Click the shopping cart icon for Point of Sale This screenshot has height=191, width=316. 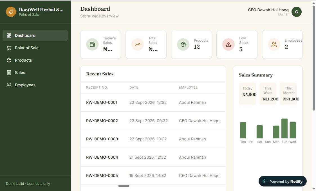click(9, 48)
